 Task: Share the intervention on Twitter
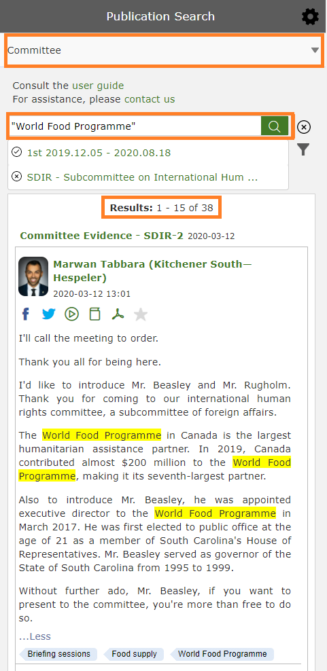(x=49, y=314)
